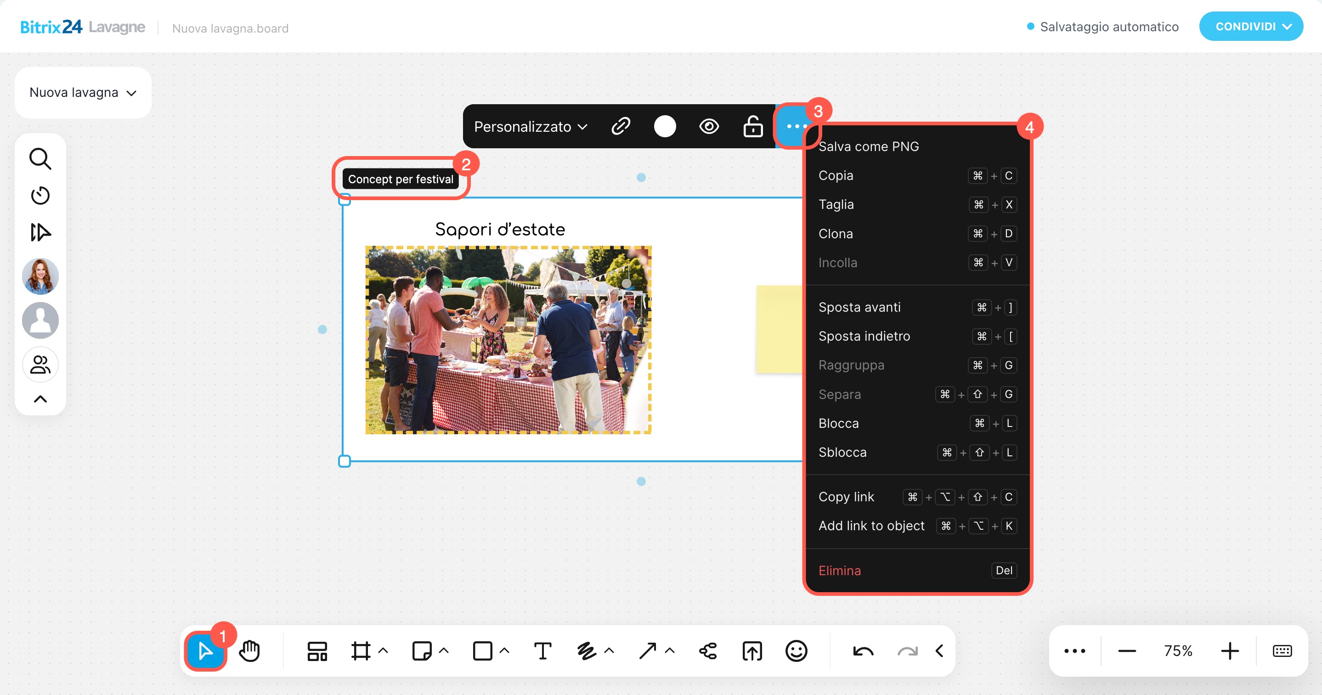Click the link icon in frame toolbar
Viewport: 1322px width, 695px height.
click(x=621, y=126)
